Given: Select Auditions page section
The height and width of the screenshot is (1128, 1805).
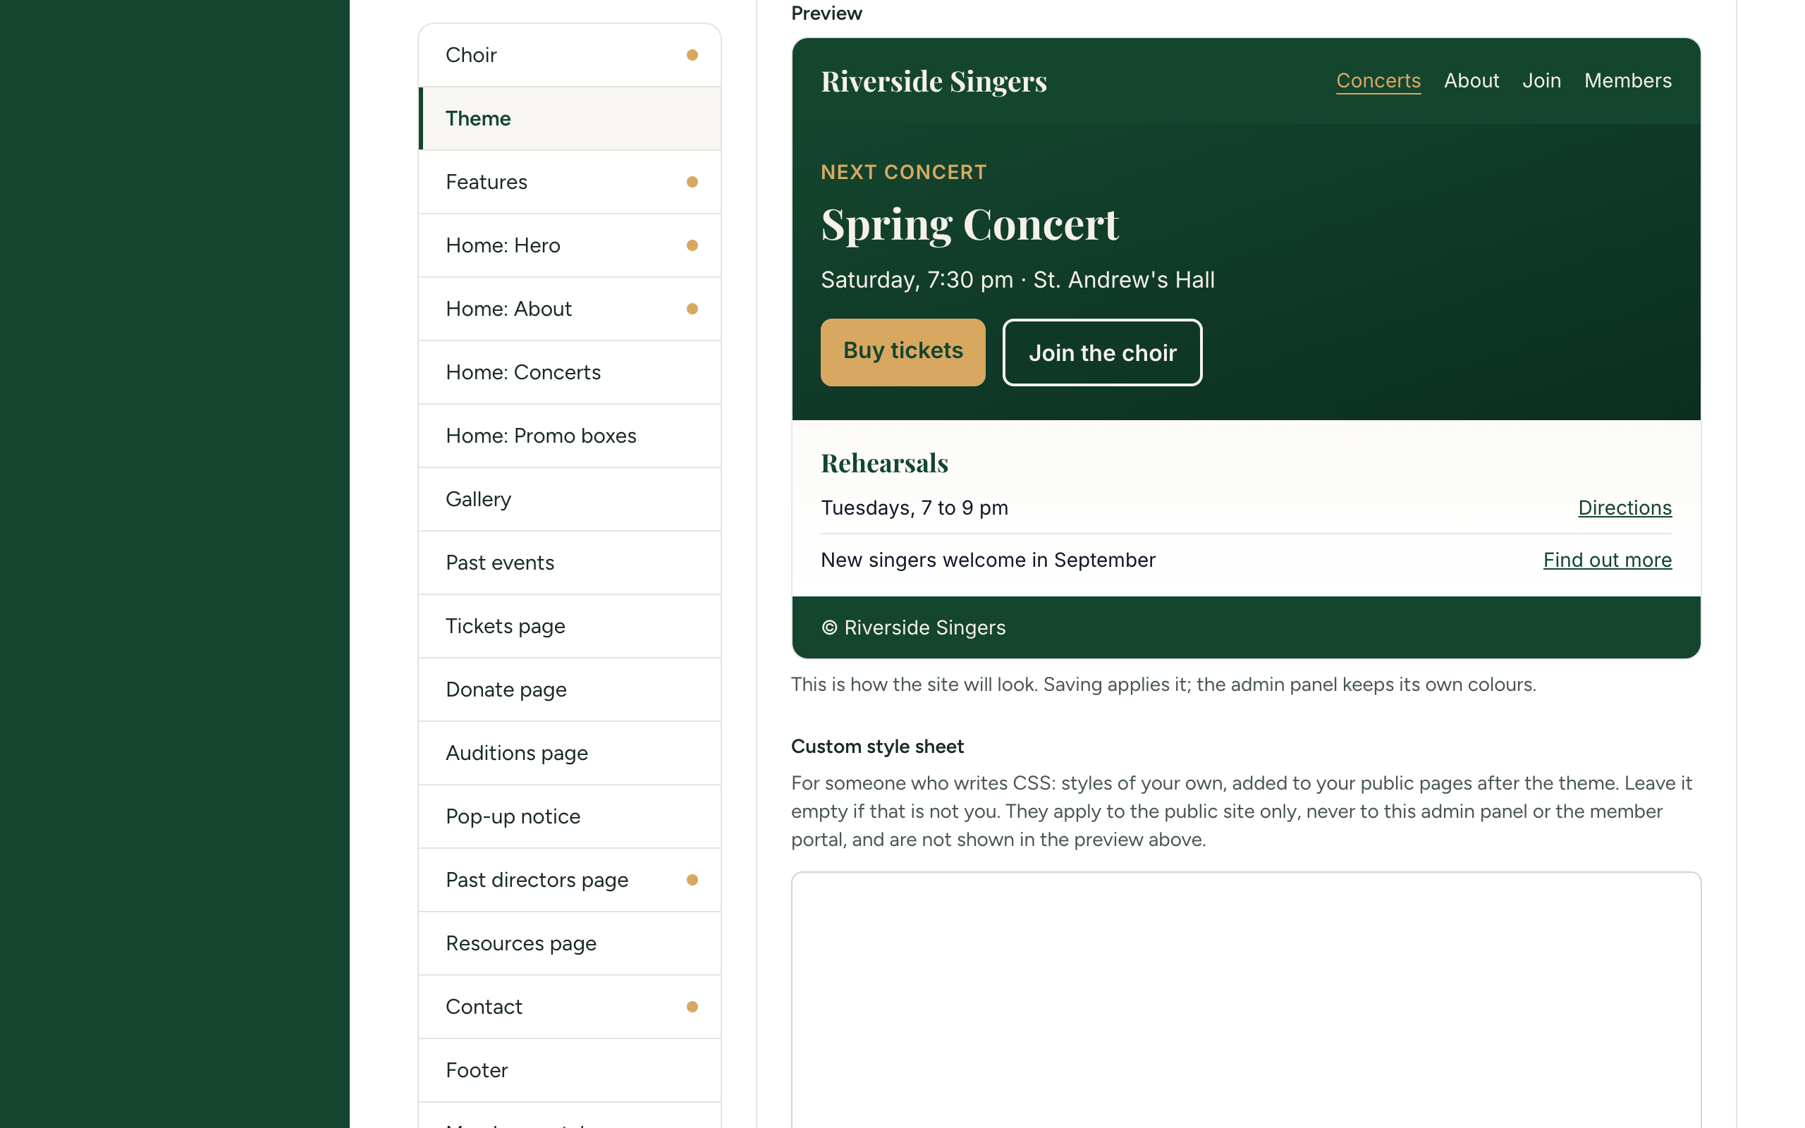Looking at the screenshot, I should pyautogui.click(x=570, y=753).
